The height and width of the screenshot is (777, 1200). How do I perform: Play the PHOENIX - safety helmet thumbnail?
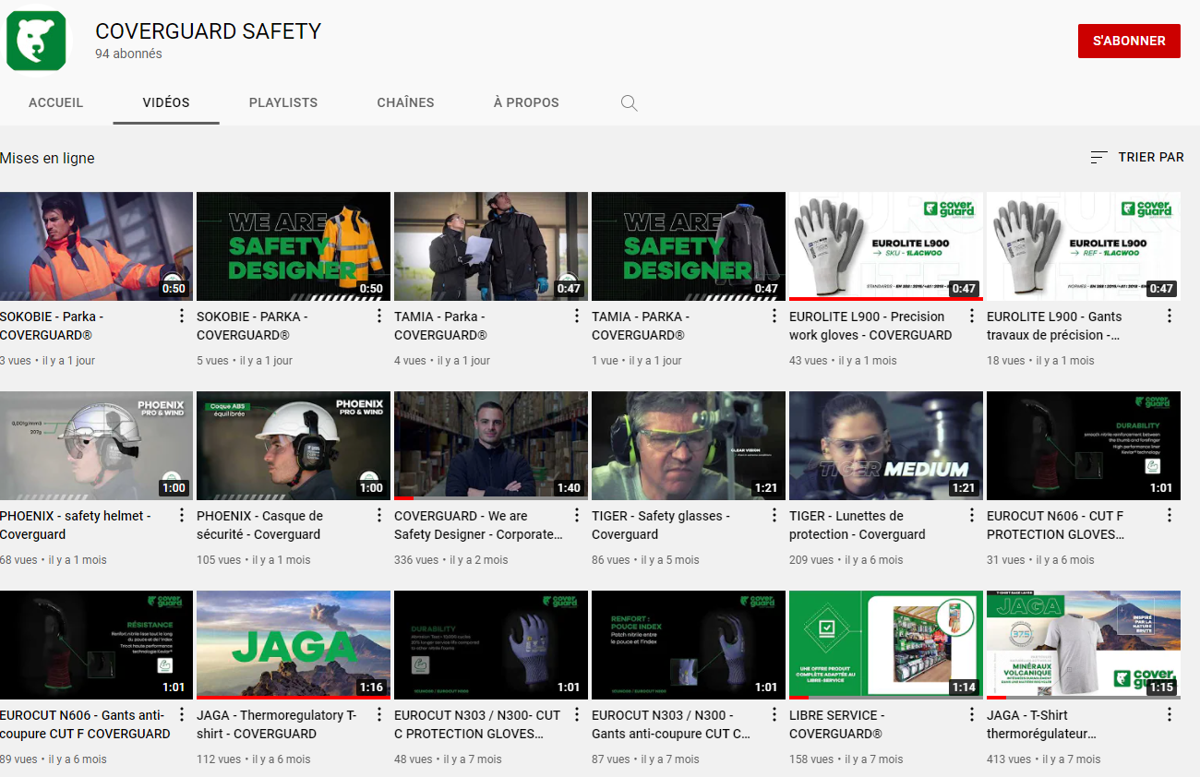(x=96, y=446)
